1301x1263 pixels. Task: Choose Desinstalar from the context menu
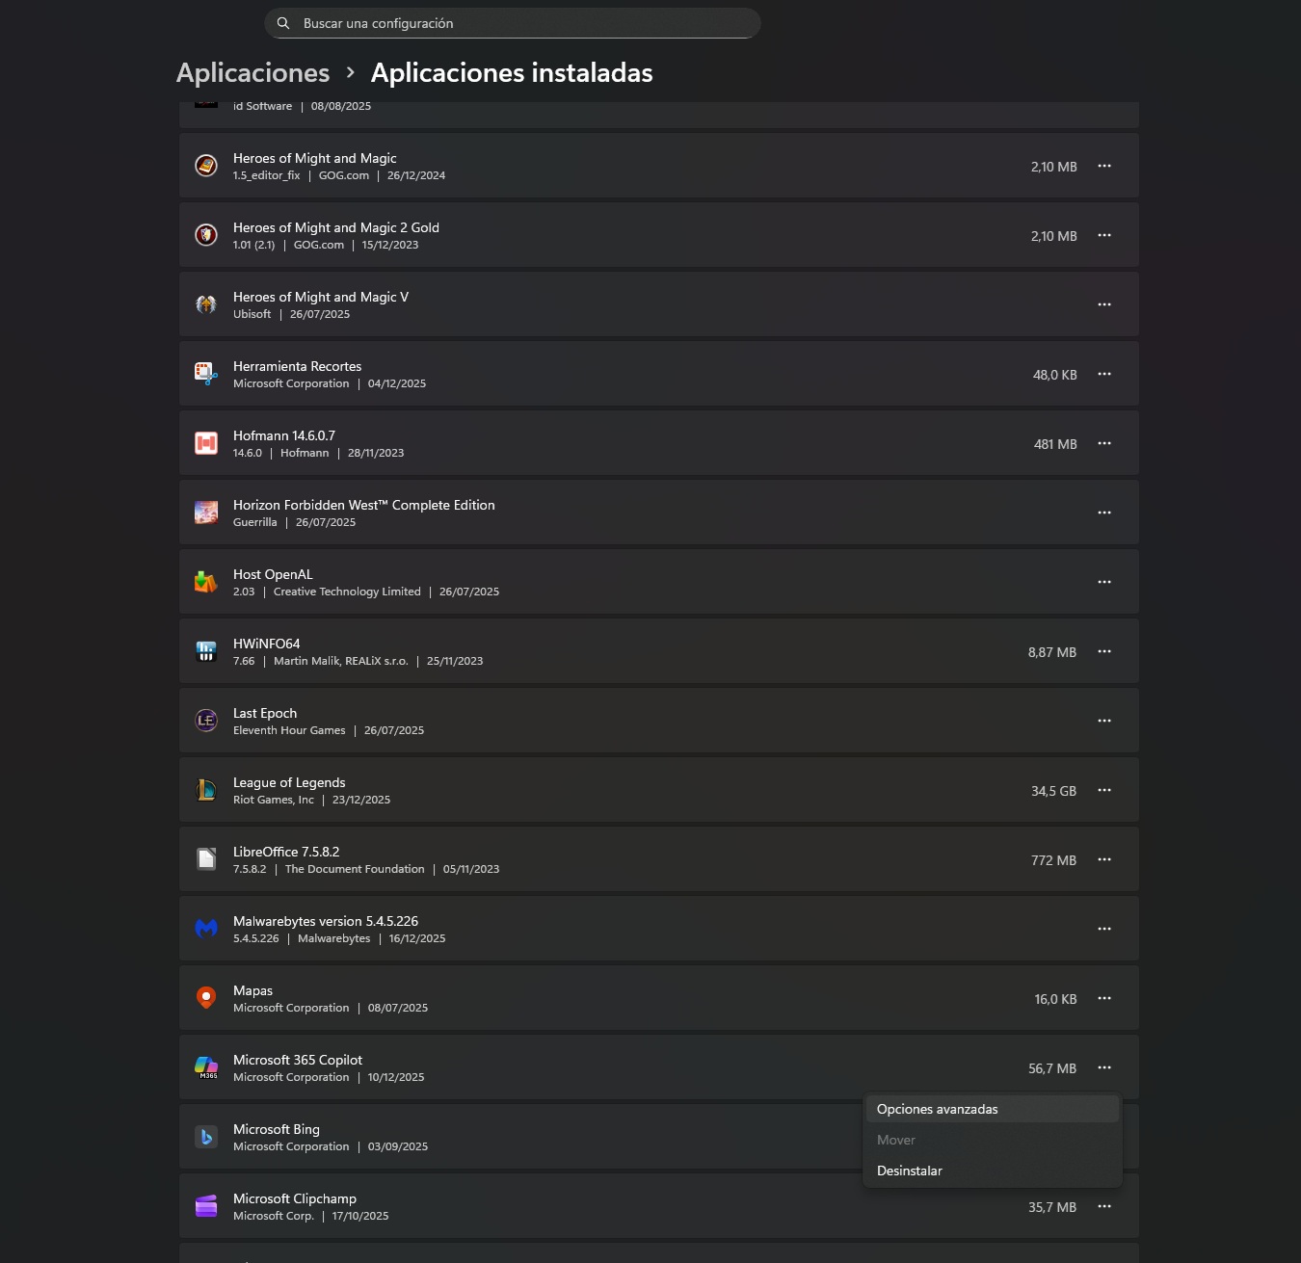tap(910, 1171)
